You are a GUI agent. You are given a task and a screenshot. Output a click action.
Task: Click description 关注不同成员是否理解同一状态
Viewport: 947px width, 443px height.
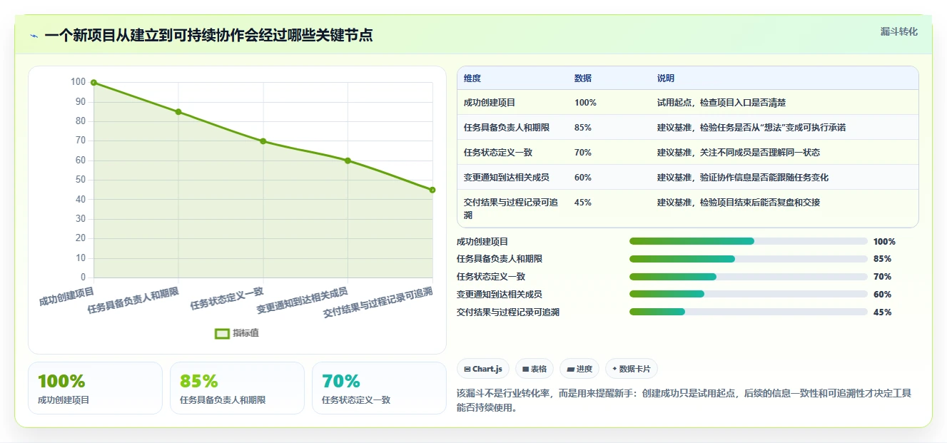pyautogui.click(x=739, y=153)
